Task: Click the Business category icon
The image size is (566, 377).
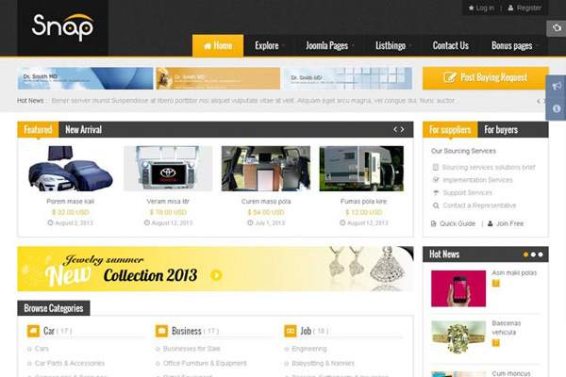Action: tap(161, 331)
